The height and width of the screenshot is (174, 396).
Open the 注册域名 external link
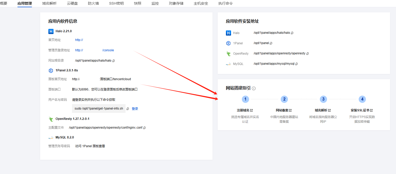coord(245,110)
